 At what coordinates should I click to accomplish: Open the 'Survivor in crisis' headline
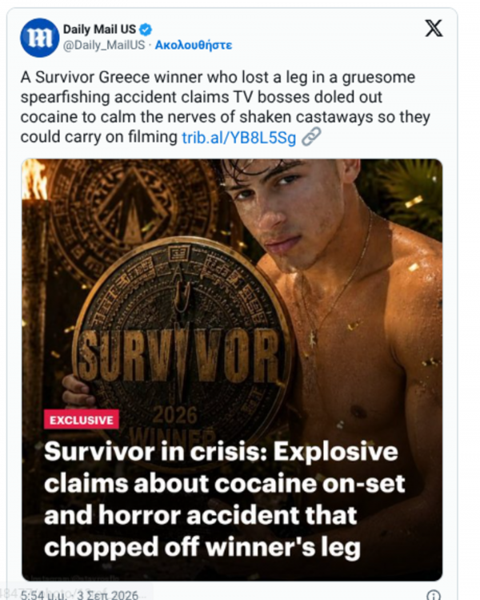(x=224, y=500)
